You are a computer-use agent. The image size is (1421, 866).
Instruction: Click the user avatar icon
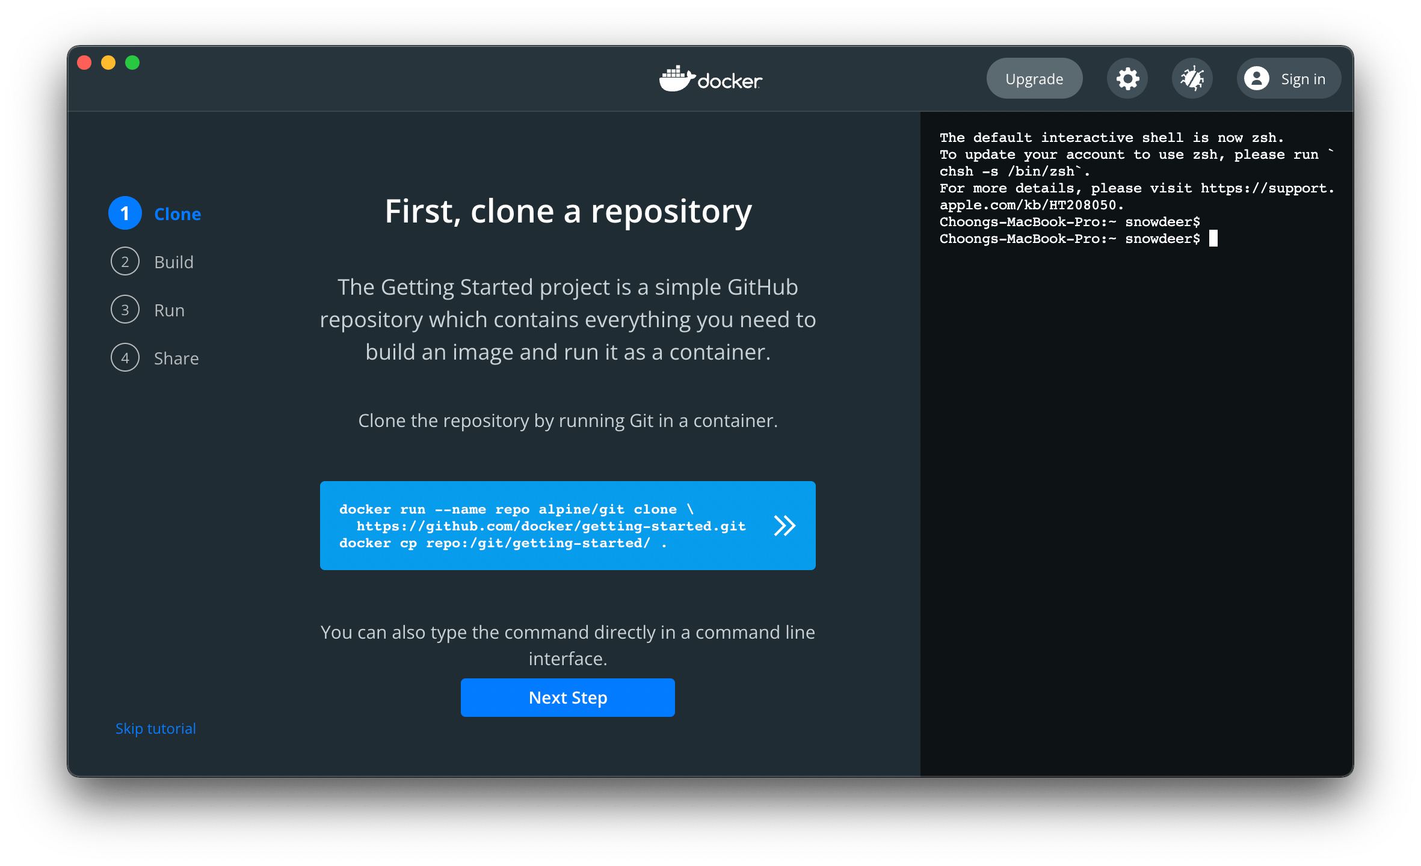(1257, 79)
